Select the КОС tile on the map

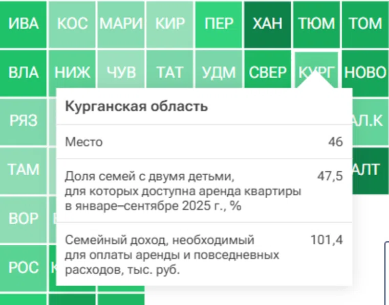[x=72, y=24]
